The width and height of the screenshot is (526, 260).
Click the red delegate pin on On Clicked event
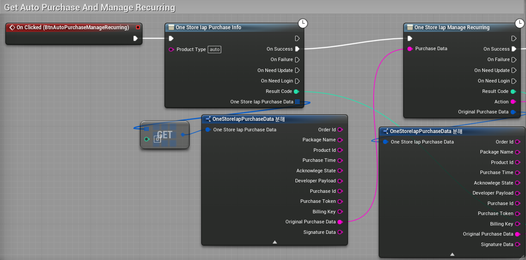(138, 27)
